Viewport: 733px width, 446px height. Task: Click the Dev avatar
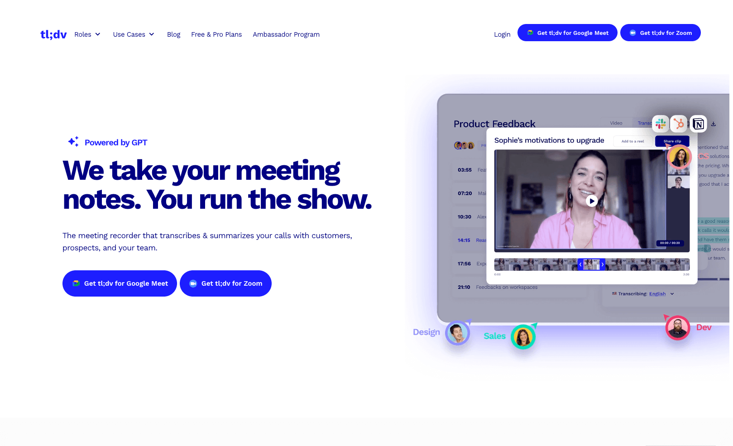[x=677, y=328]
